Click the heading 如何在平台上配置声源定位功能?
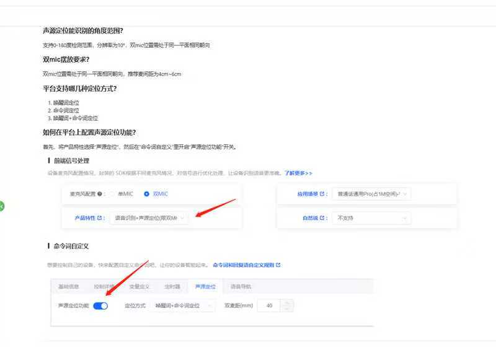This screenshot has height=347, width=496. coord(89,133)
